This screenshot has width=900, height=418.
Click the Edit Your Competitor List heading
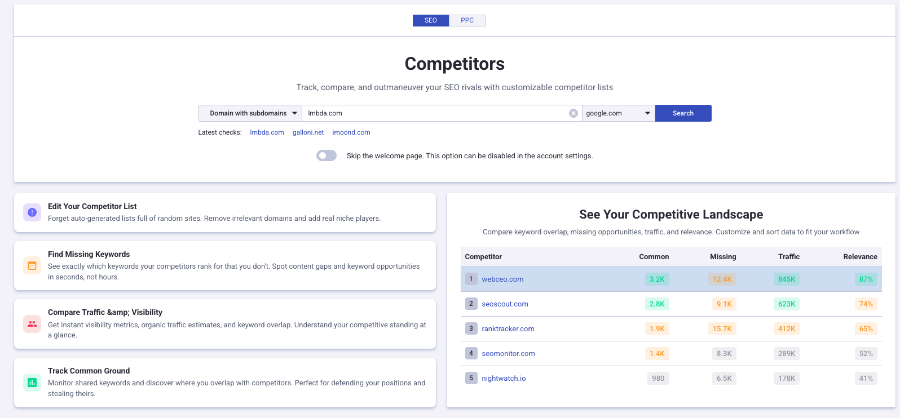pyautogui.click(x=92, y=206)
